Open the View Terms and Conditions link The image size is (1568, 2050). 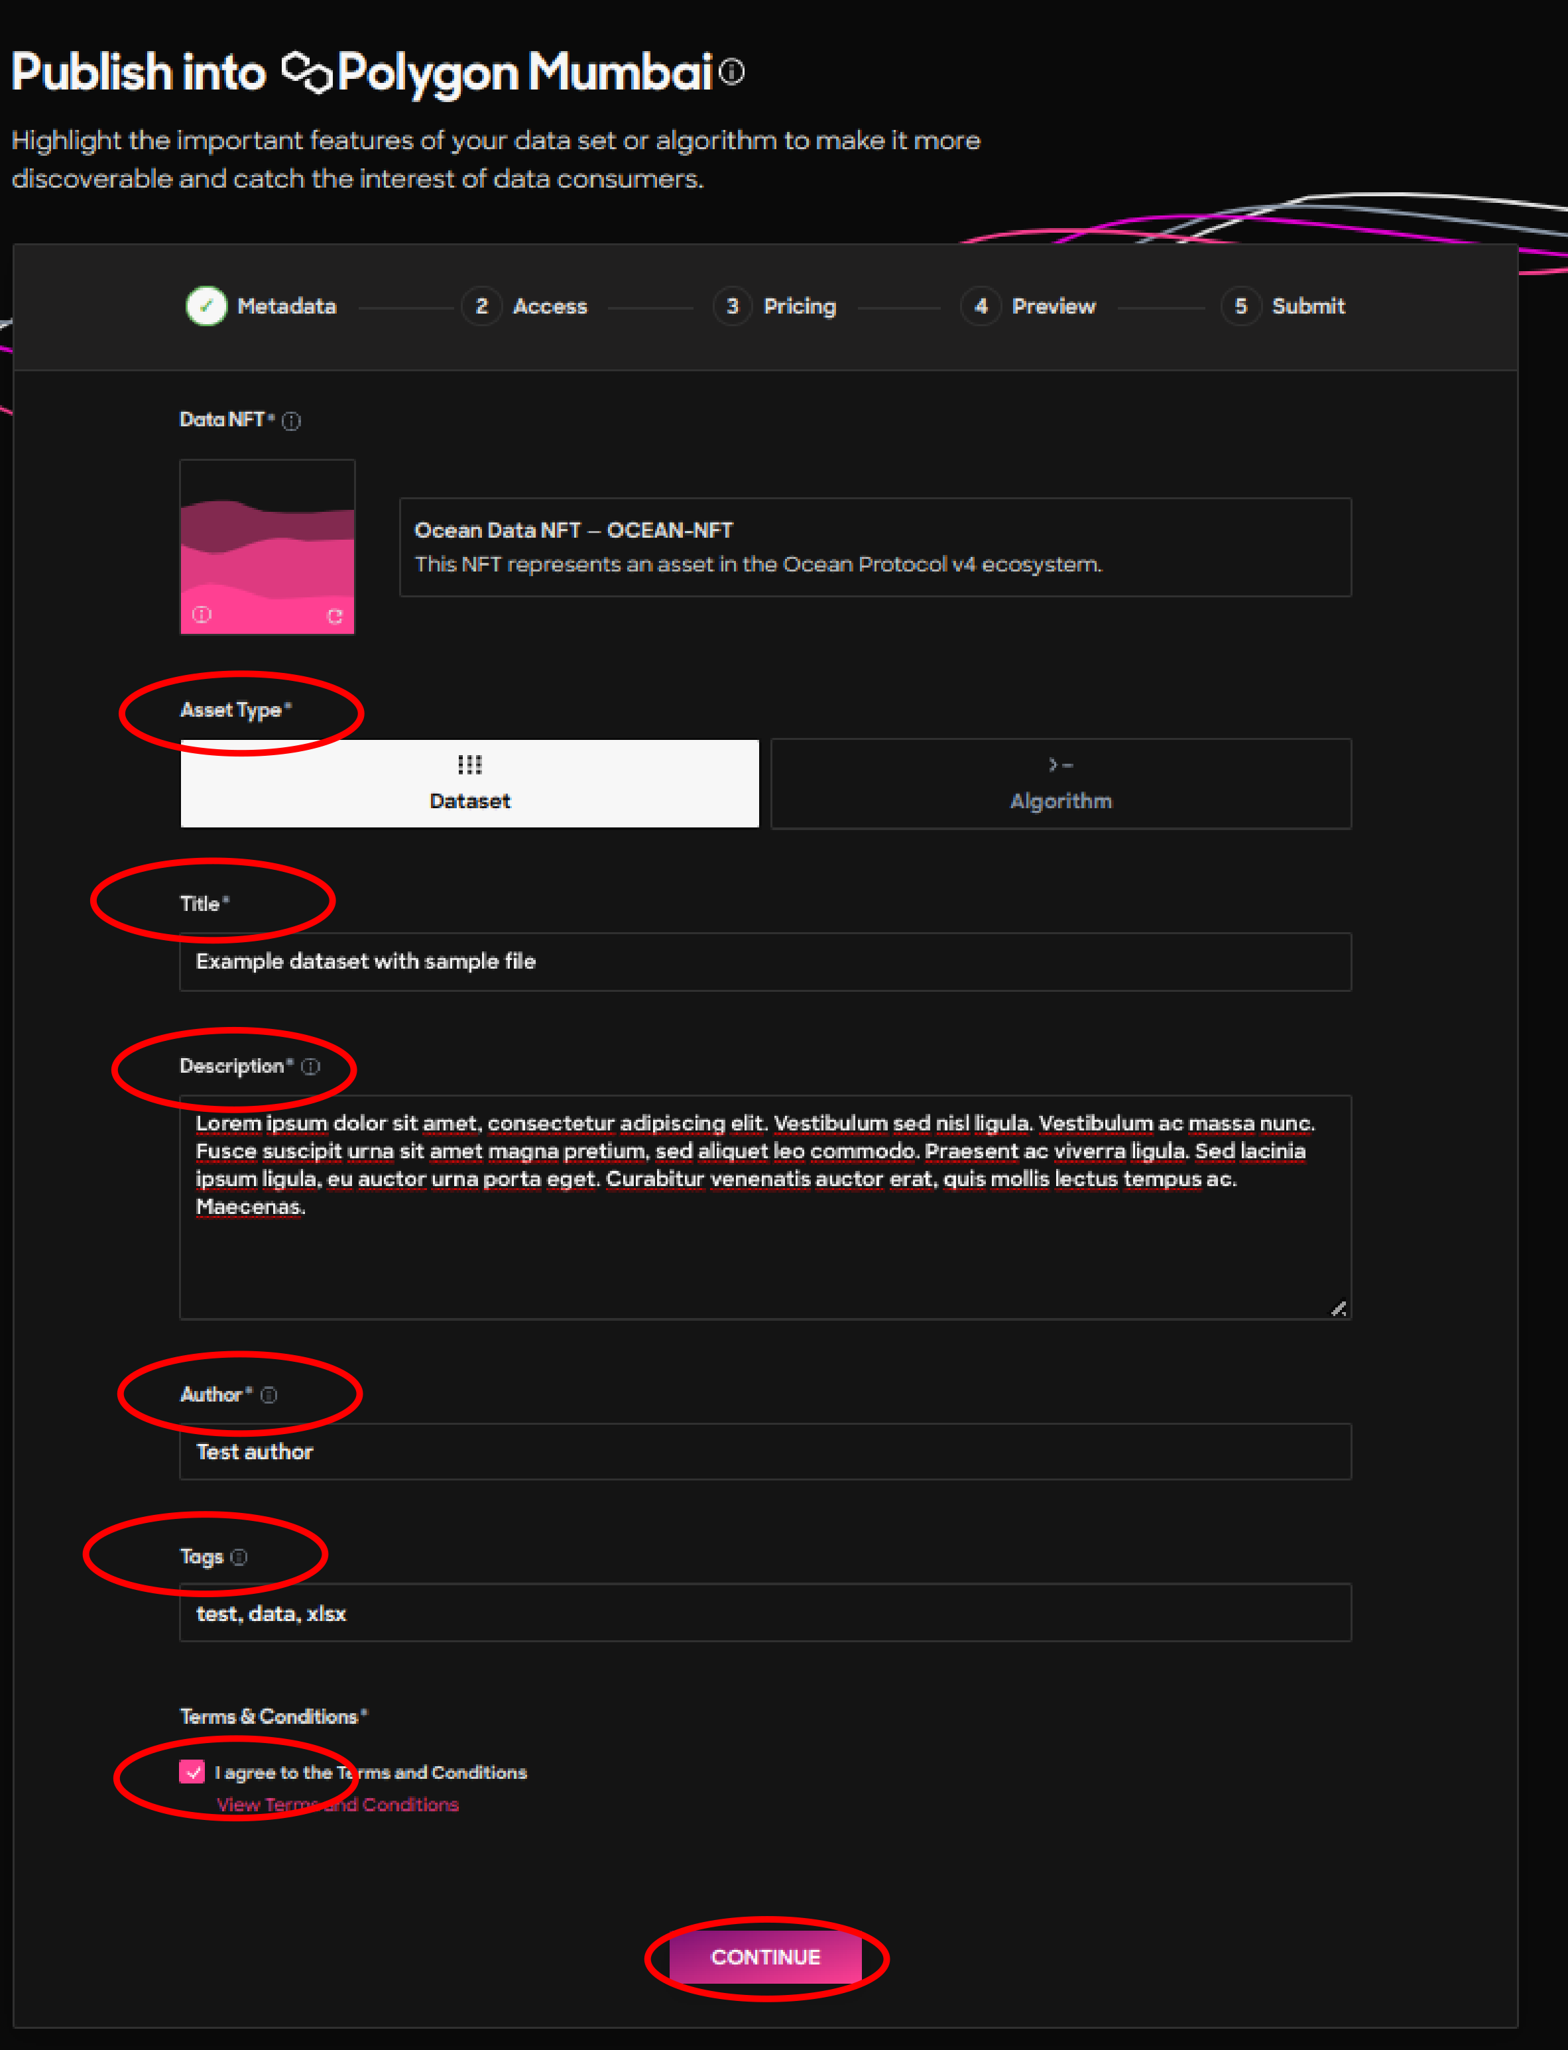[338, 1805]
